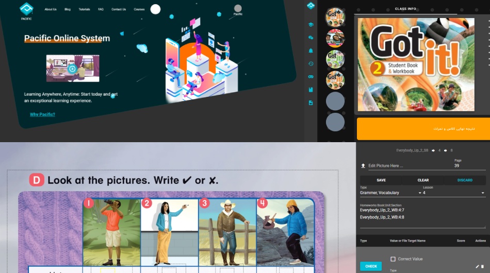Image resolution: width=490 pixels, height=273 pixels.
Task: Switch to the CLASS INFO tab
Action: coord(405,9)
